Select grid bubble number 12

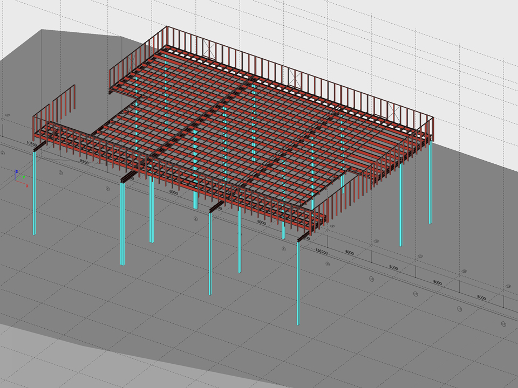click(x=459, y=309)
